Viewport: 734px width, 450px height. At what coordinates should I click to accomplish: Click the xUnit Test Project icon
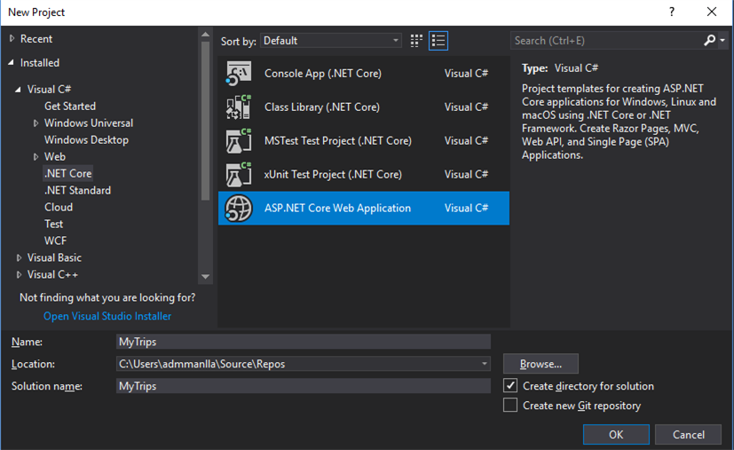tap(239, 175)
